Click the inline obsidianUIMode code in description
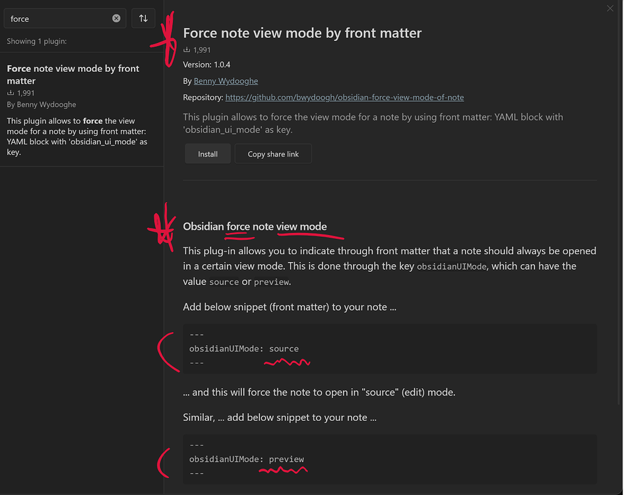624x495 pixels. (x=452, y=266)
